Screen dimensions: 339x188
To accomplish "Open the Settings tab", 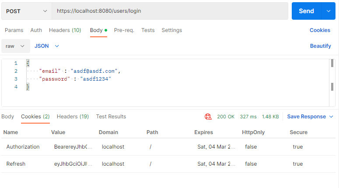I will pos(172,30).
